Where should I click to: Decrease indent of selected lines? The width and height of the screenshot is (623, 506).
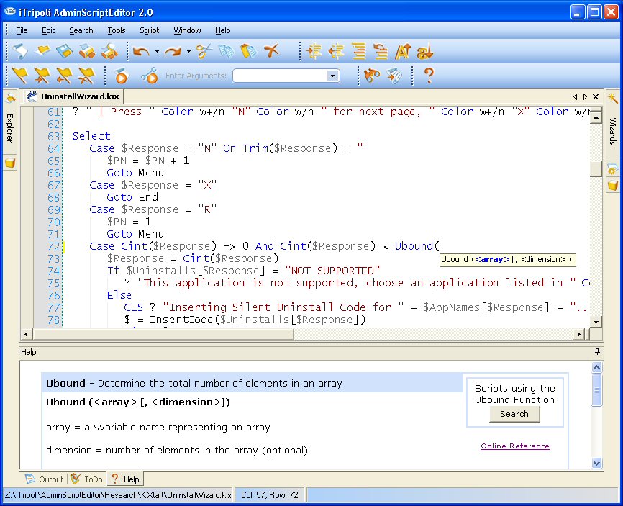point(337,51)
